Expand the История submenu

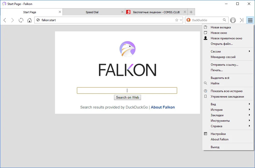click(x=228, y=110)
